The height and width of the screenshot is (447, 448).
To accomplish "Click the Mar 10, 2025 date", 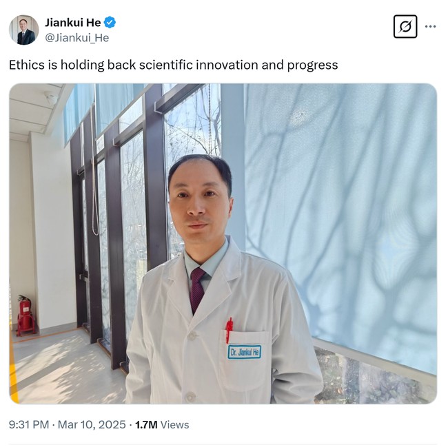I will (x=92, y=424).
